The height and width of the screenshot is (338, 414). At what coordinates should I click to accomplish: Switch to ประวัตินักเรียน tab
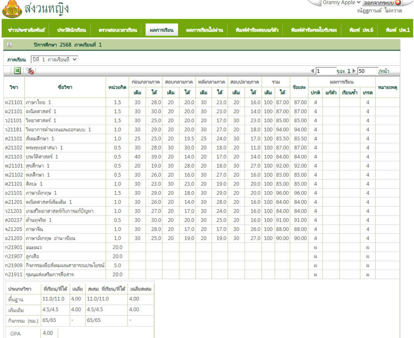point(71,30)
